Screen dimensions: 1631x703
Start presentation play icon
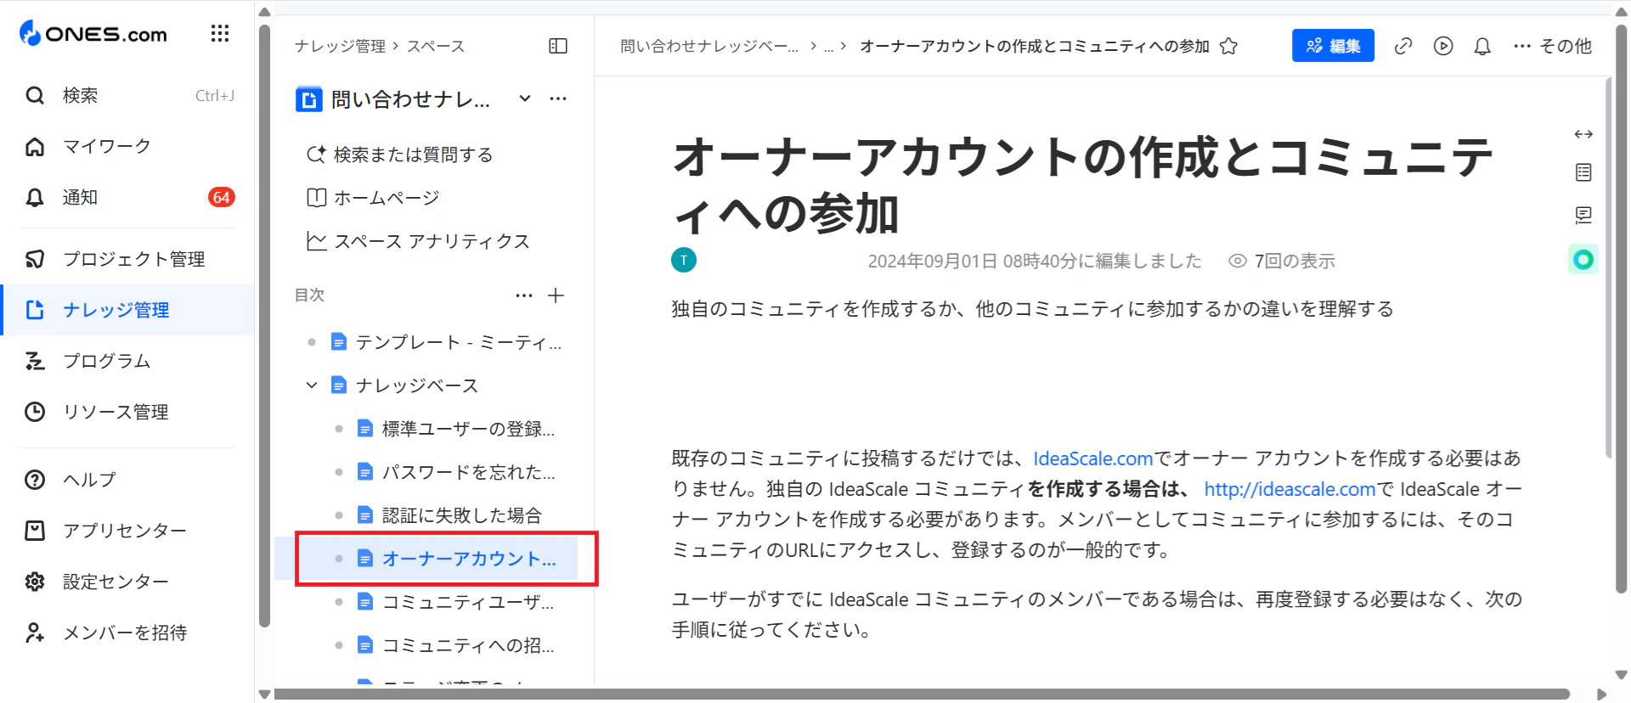pyautogui.click(x=1443, y=46)
